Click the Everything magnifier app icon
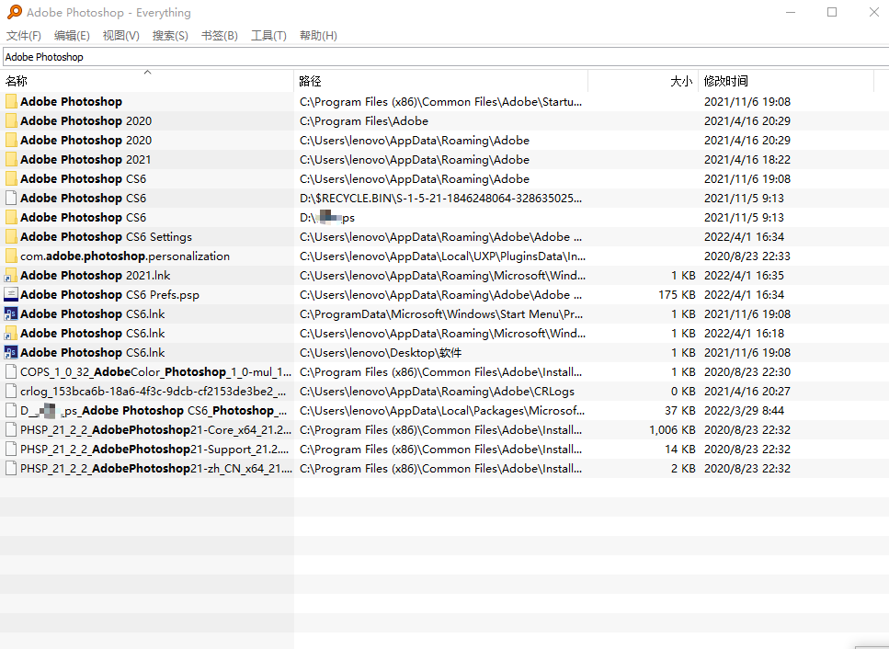889x649 pixels. click(x=15, y=12)
